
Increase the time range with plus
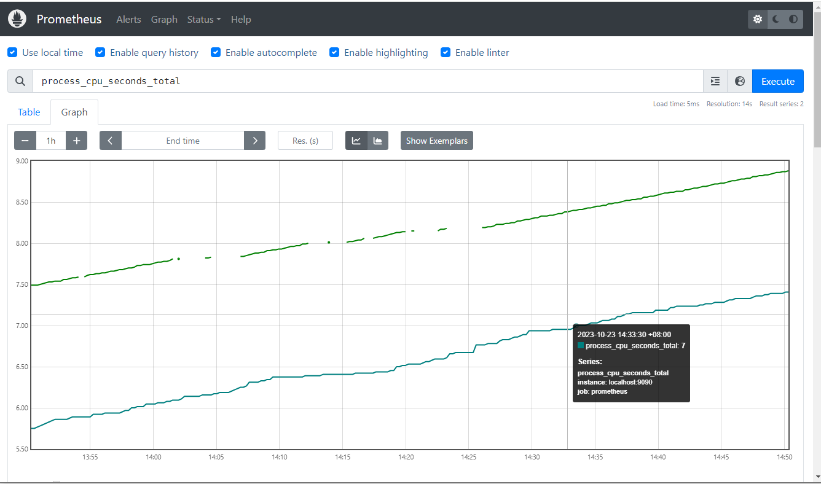(77, 141)
